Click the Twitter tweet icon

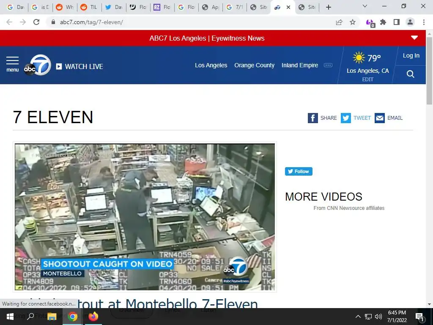click(346, 118)
